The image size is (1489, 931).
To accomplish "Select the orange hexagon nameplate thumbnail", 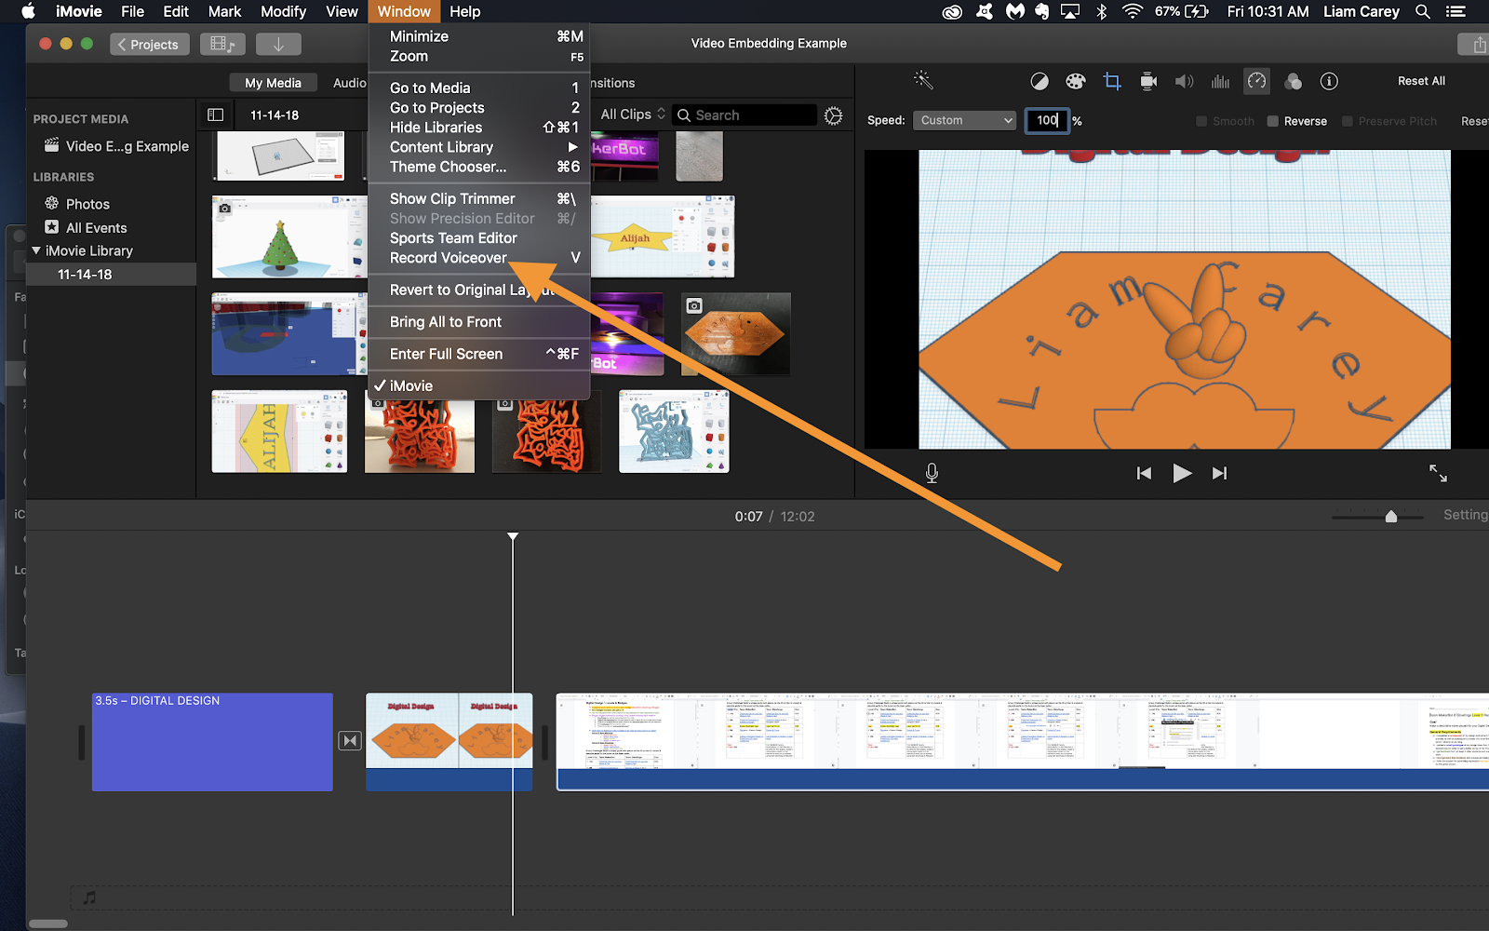I will [735, 334].
